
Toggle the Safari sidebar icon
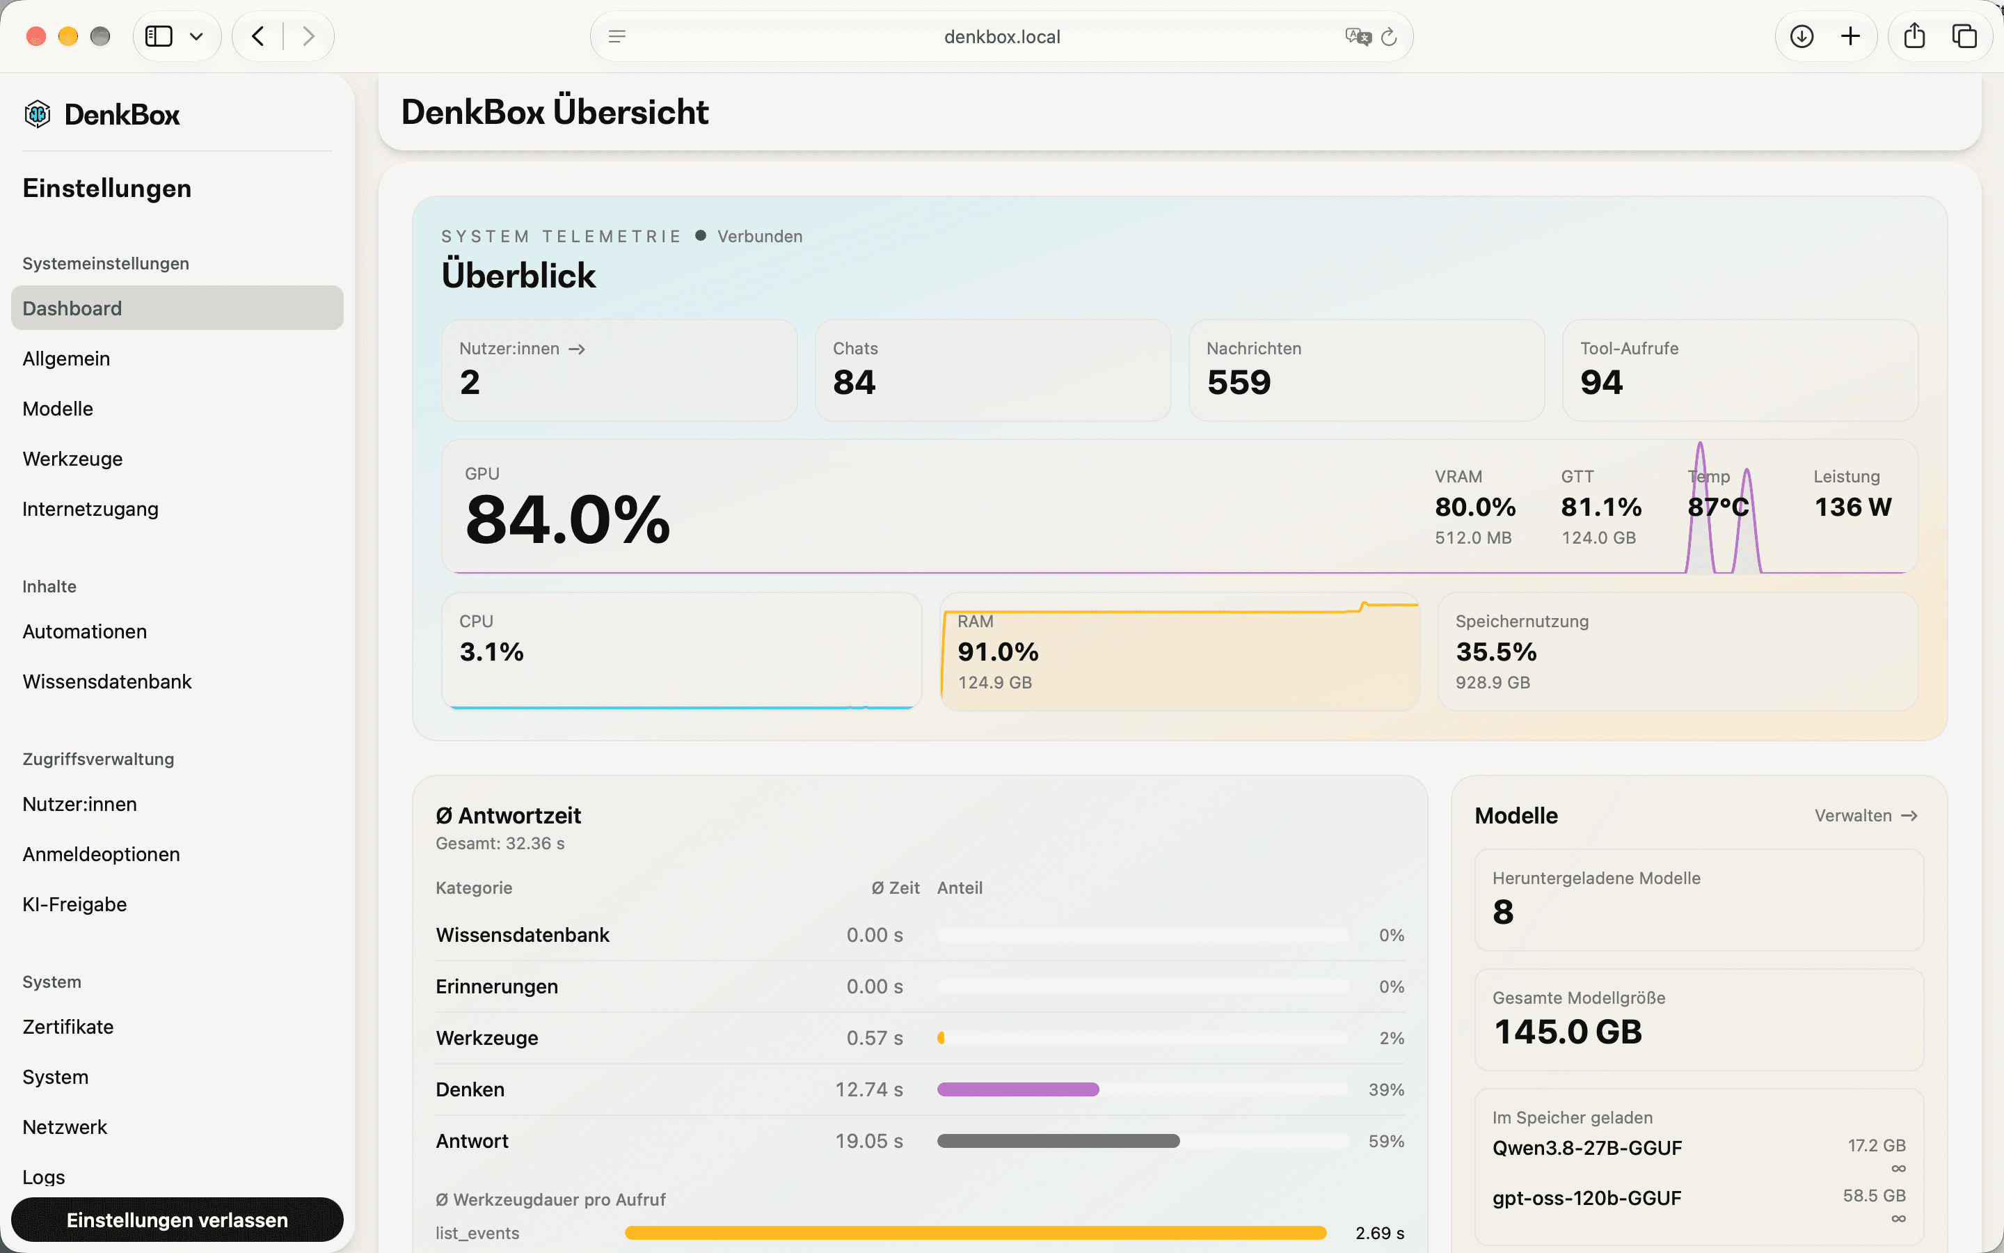(x=159, y=36)
